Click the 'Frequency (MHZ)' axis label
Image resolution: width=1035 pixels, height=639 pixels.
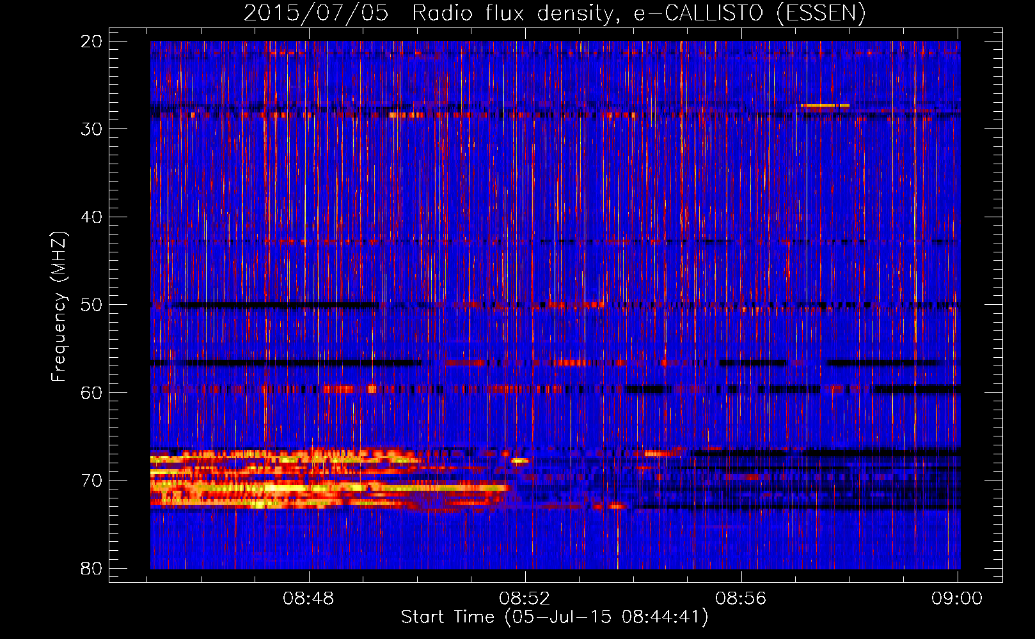59,307
